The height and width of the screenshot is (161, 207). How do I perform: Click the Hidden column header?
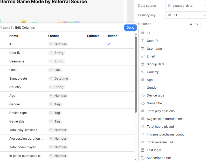(x=112, y=36)
